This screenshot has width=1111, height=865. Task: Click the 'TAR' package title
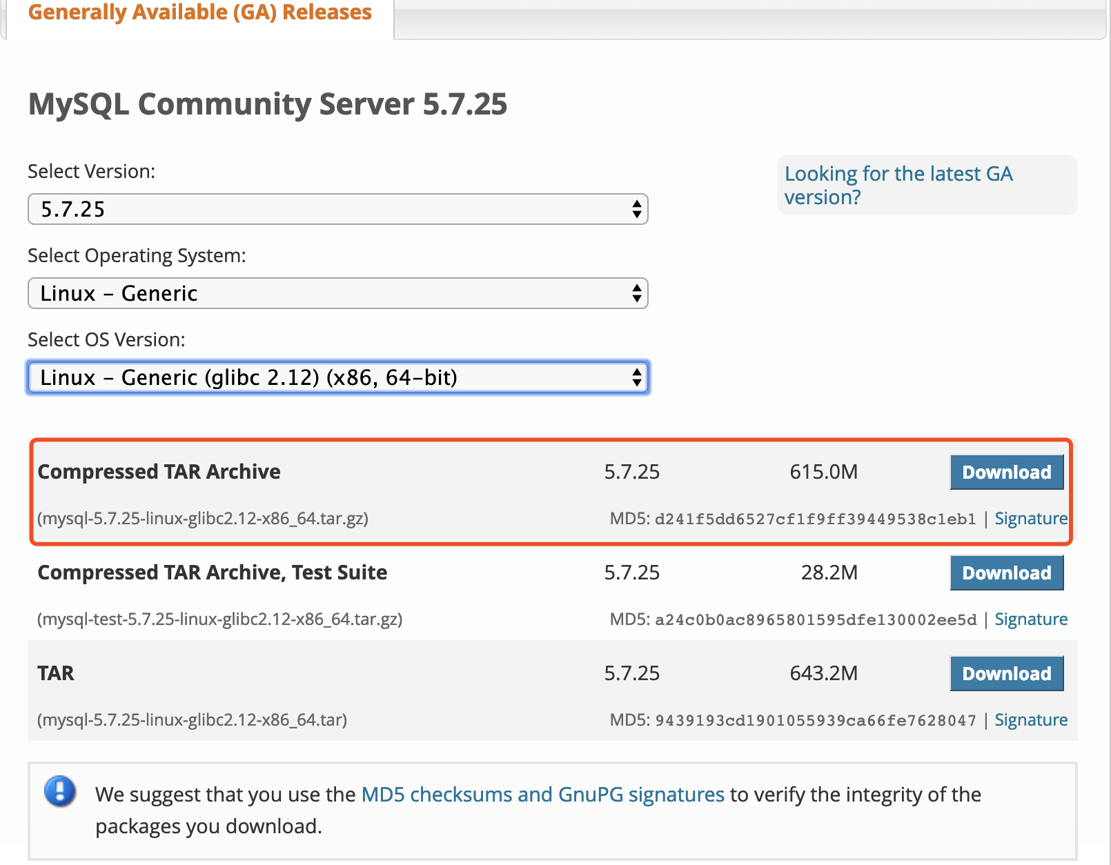56,673
